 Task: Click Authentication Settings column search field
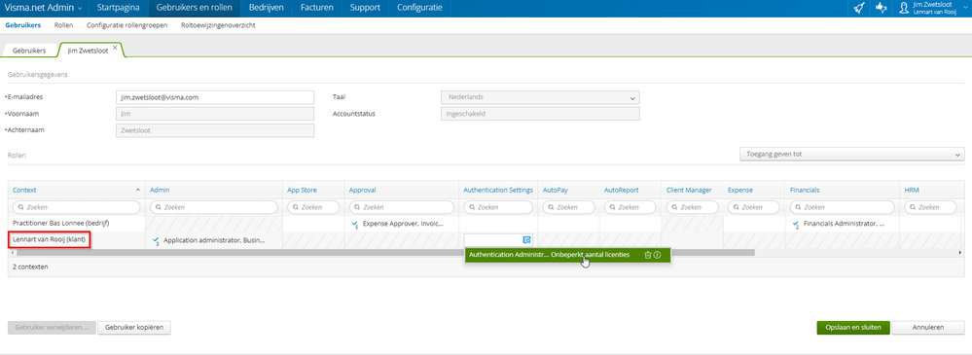coord(498,207)
